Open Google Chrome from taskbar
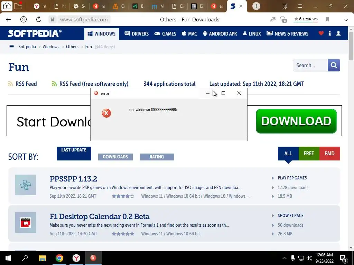The image size is (354, 265). pos(59,258)
